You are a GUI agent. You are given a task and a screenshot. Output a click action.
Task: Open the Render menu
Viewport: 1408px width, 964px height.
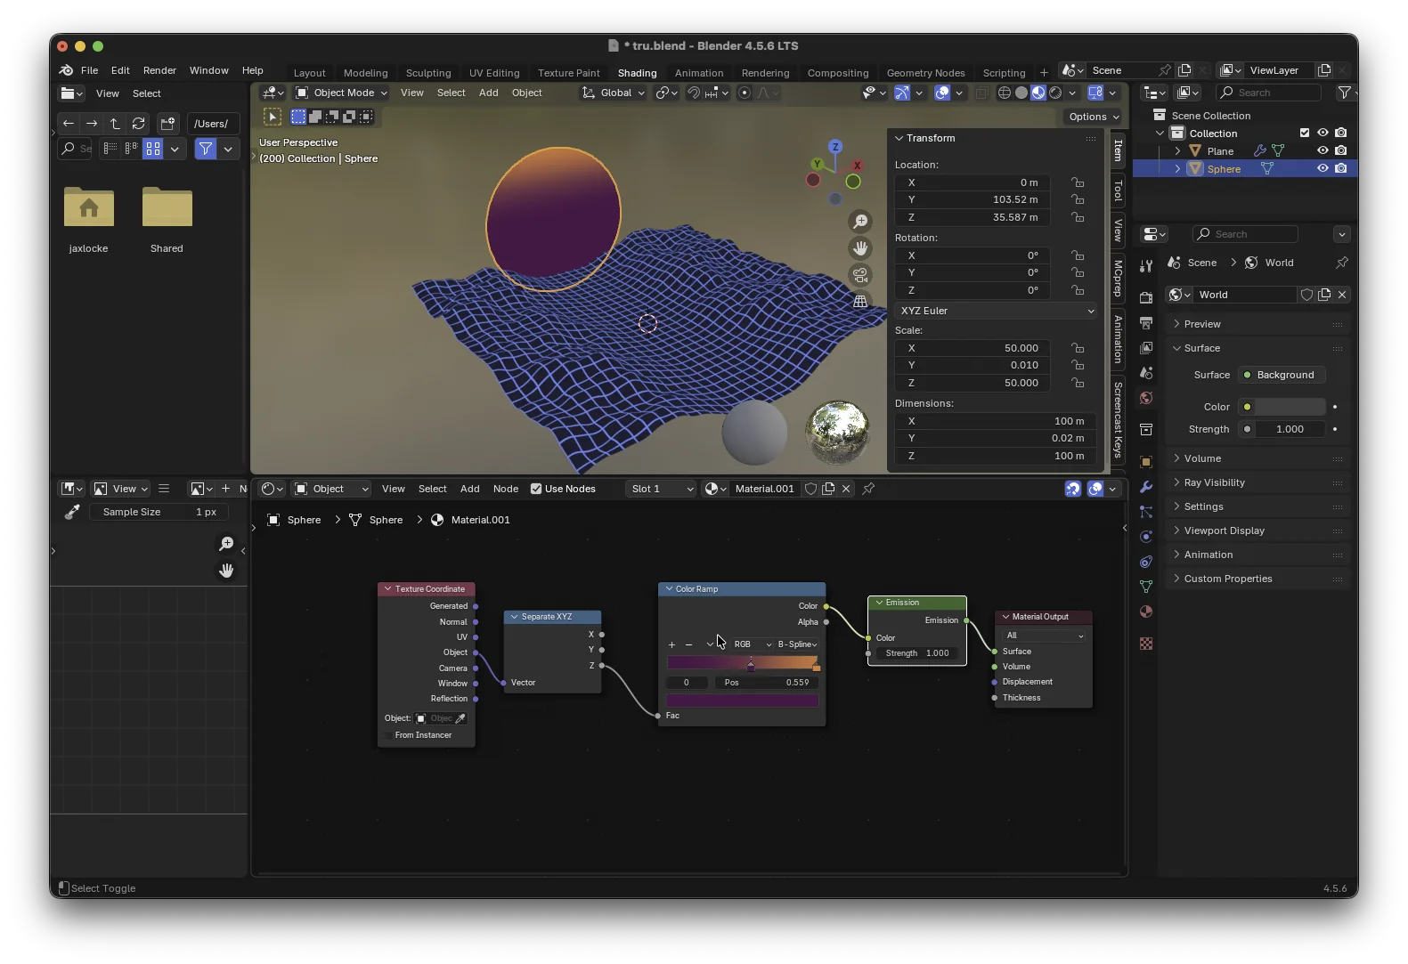pos(159,70)
